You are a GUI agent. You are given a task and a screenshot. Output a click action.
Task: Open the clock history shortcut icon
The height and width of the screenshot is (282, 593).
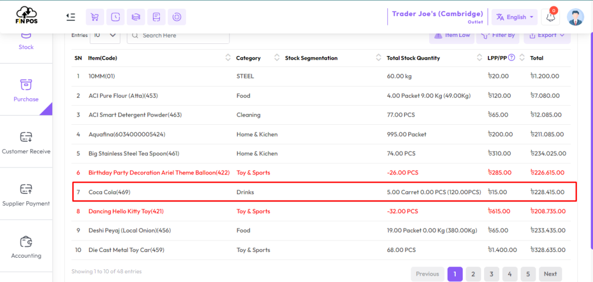pyautogui.click(x=115, y=17)
